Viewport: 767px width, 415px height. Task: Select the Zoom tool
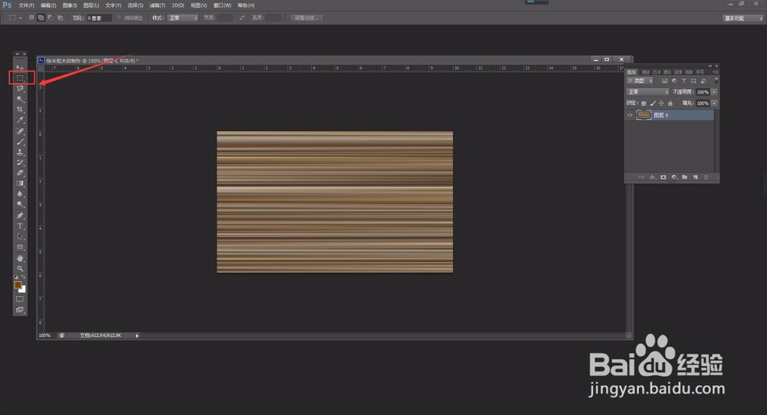tap(20, 268)
